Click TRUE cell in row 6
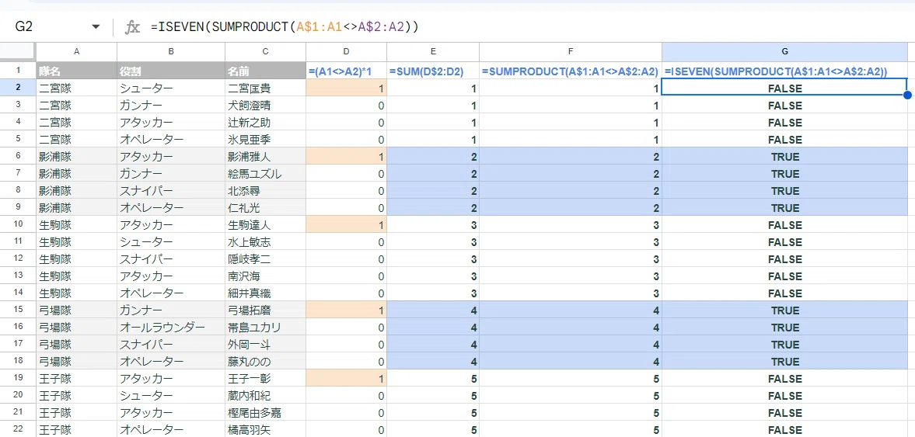 tap(785, 157)
